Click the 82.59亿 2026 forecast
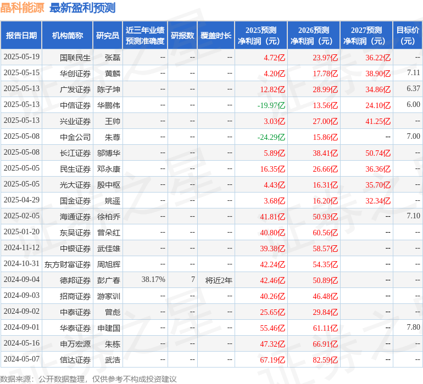The height and width of the screenshot is (384, 423). 325,360
